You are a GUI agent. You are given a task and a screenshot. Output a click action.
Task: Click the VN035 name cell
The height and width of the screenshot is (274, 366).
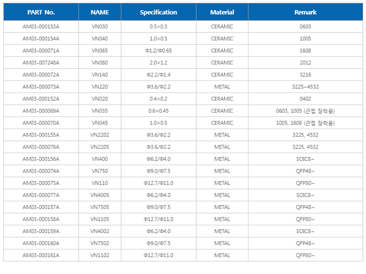click(x=100, y=111)
